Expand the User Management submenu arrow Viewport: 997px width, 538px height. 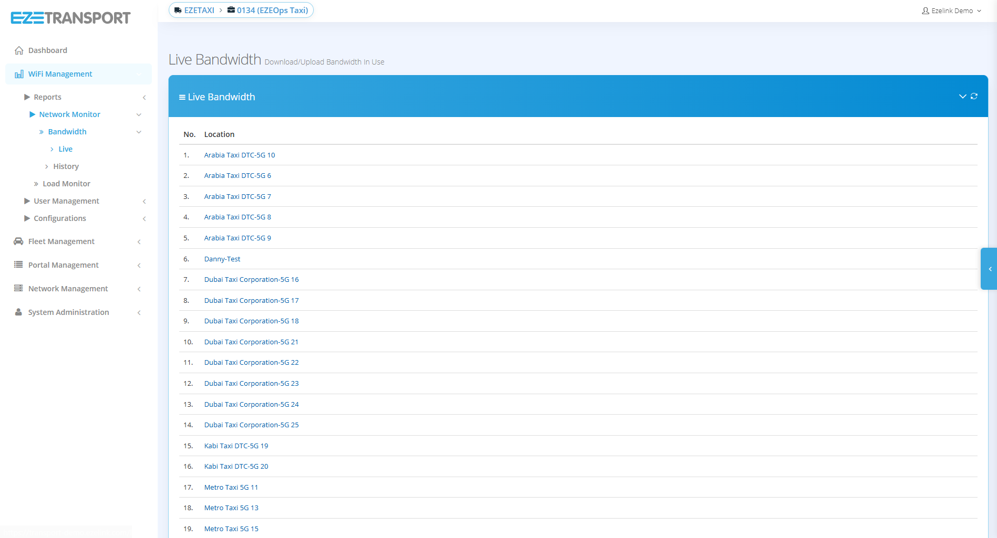pos(144,201)
